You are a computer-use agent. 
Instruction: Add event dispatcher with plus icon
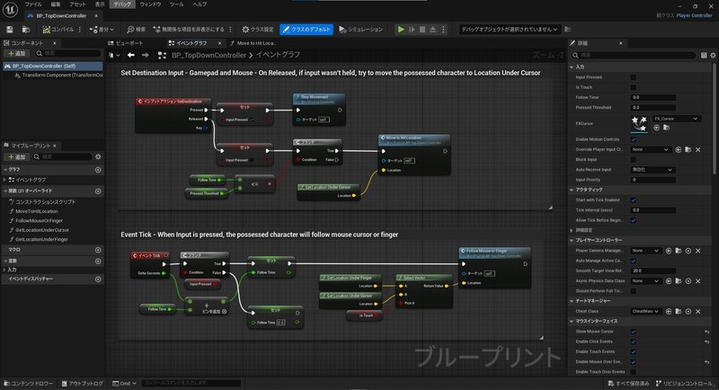tap(98, 279)
